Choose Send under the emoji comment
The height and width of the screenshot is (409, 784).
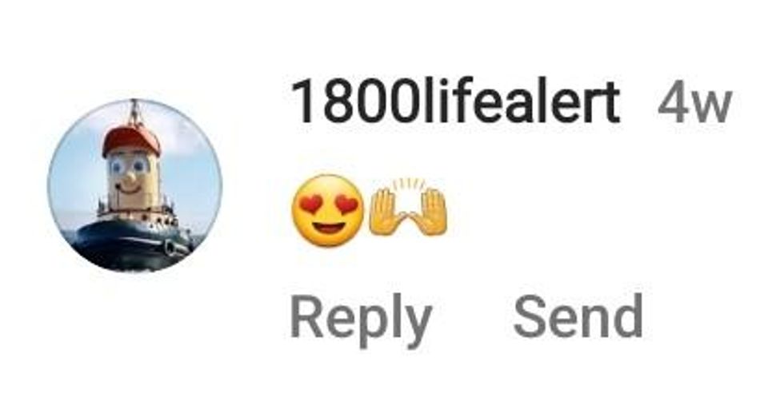click(578, 316)
